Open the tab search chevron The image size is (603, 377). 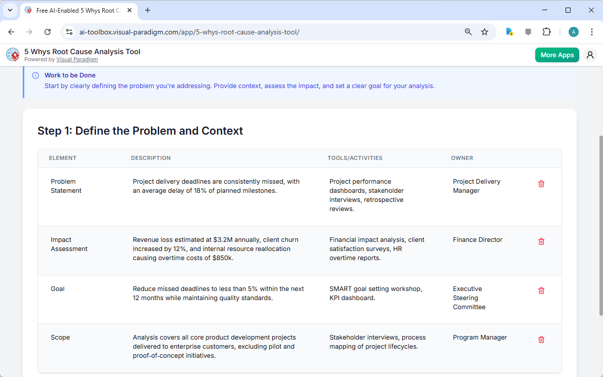click(x=10, y=10)
